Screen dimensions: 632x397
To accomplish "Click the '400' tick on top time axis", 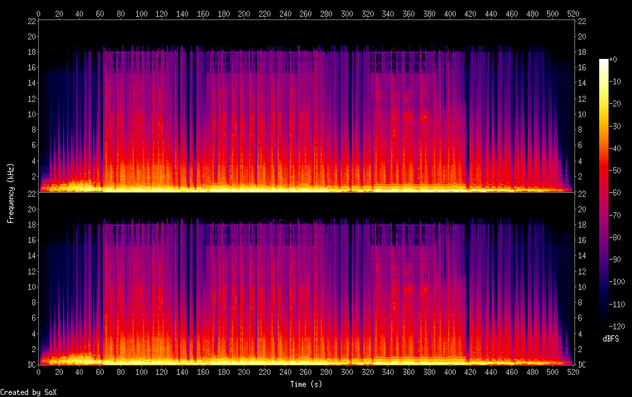I will (450, 13).
